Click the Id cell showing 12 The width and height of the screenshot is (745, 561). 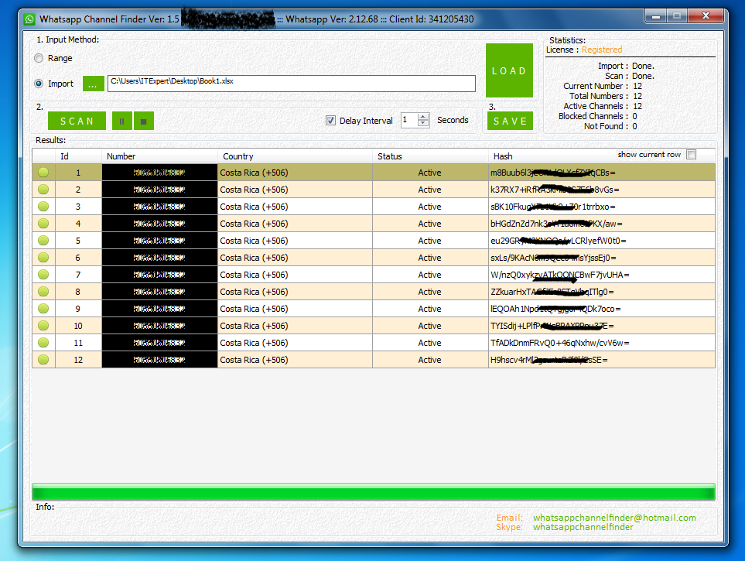coord(78,360)
